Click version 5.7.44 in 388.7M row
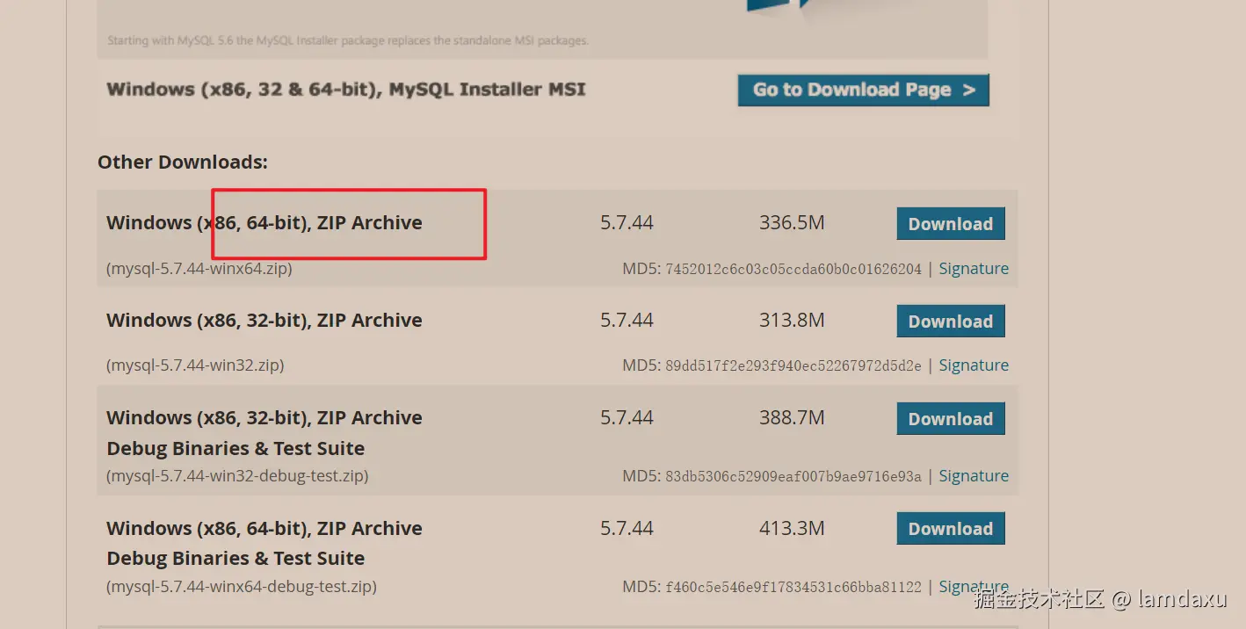The height and width of the screenshot is (629, 1246). click(x=627, y=418)
